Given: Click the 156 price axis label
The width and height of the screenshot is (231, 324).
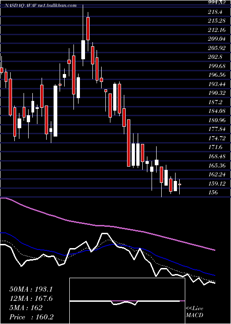Looking at the screenshot, I should (213, 193).
